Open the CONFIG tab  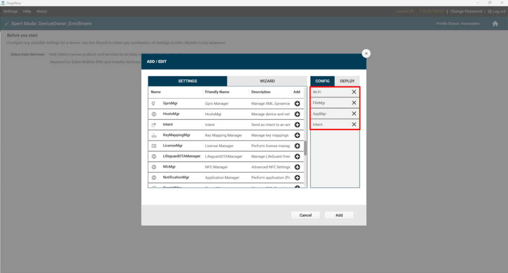[x=322, y=81]
